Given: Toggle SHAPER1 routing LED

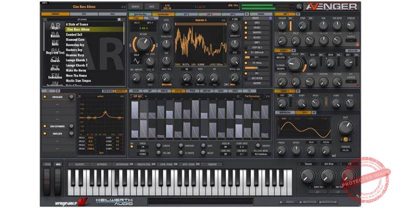Looking at the screenshot, I should point(246,33).
